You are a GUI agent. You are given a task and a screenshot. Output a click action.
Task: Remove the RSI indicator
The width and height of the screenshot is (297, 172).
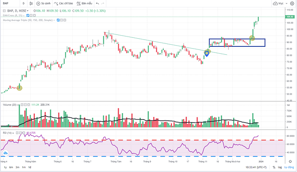[24, 133]
